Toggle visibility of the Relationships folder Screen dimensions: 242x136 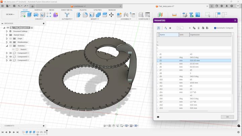click(x=10, y=42)
